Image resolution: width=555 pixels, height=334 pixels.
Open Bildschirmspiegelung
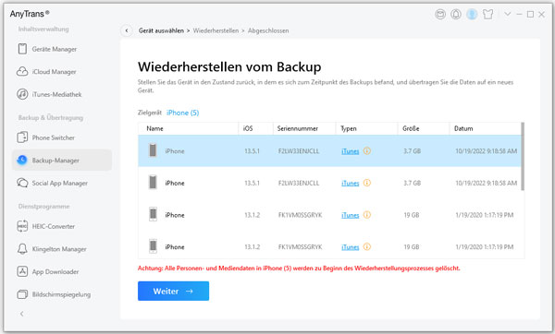point(54,294)
